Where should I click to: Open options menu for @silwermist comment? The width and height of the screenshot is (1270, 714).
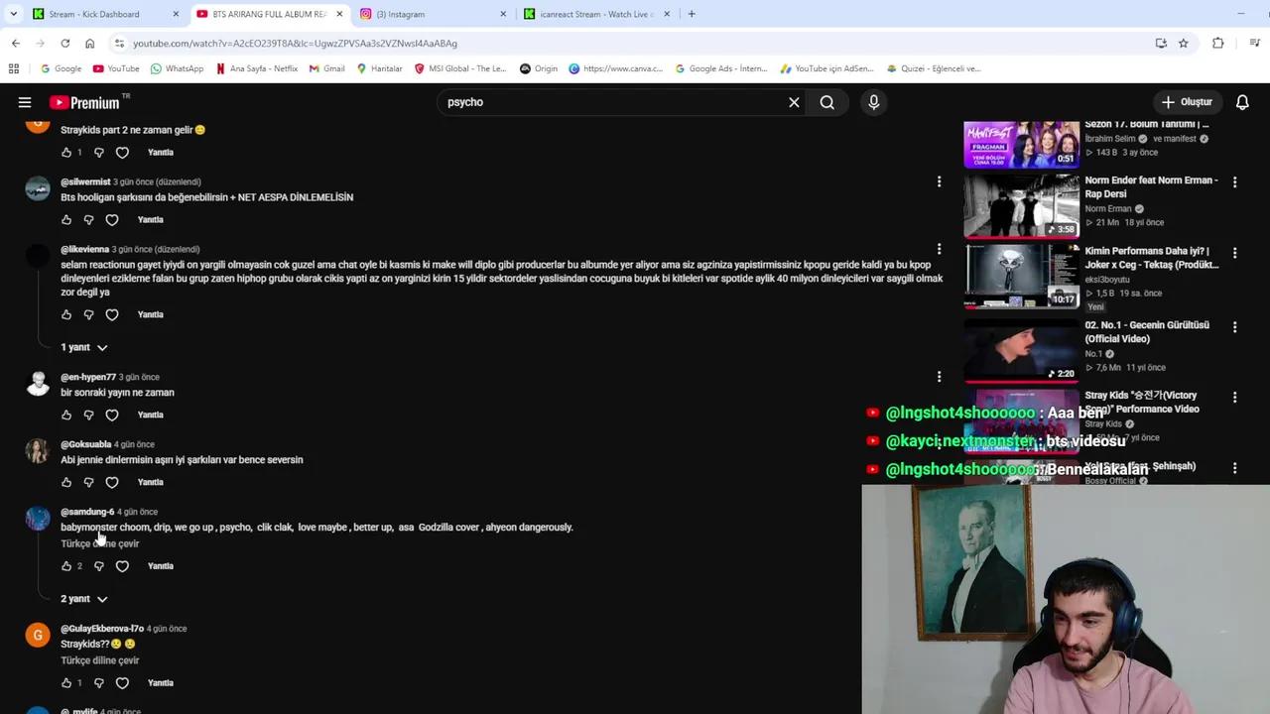coord(939,181)
